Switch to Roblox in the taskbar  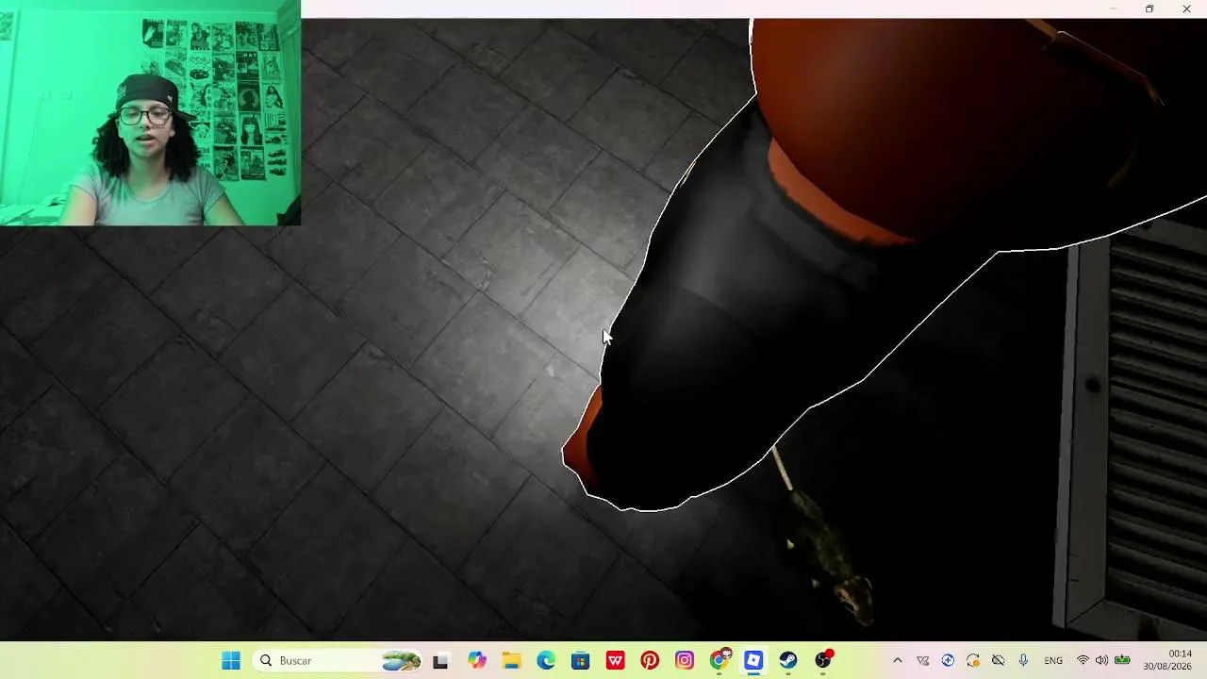click(x=753, y=660)
